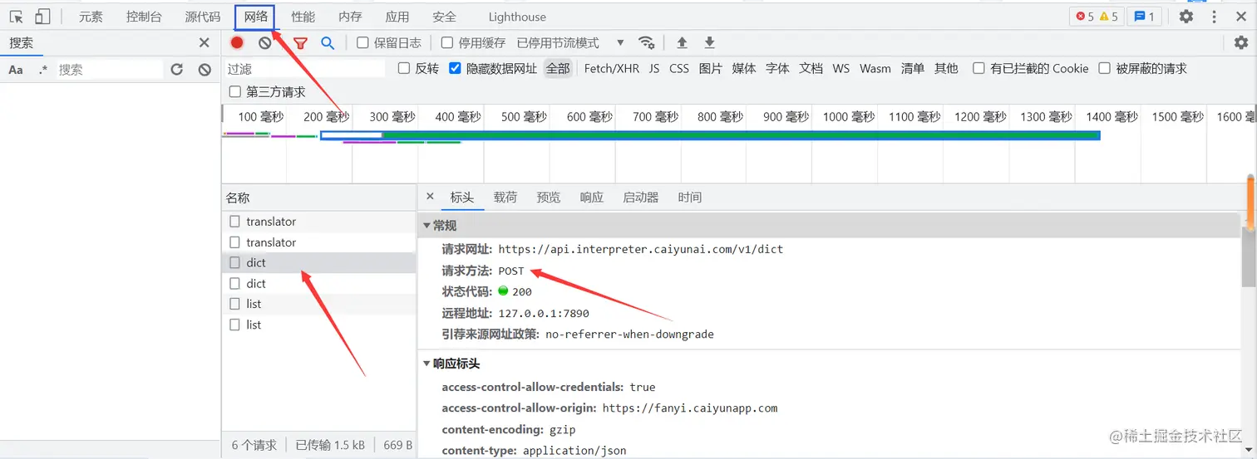Open the blue issues counter badge
This screenshot has height=459, width=1257.
(1144, 17)
